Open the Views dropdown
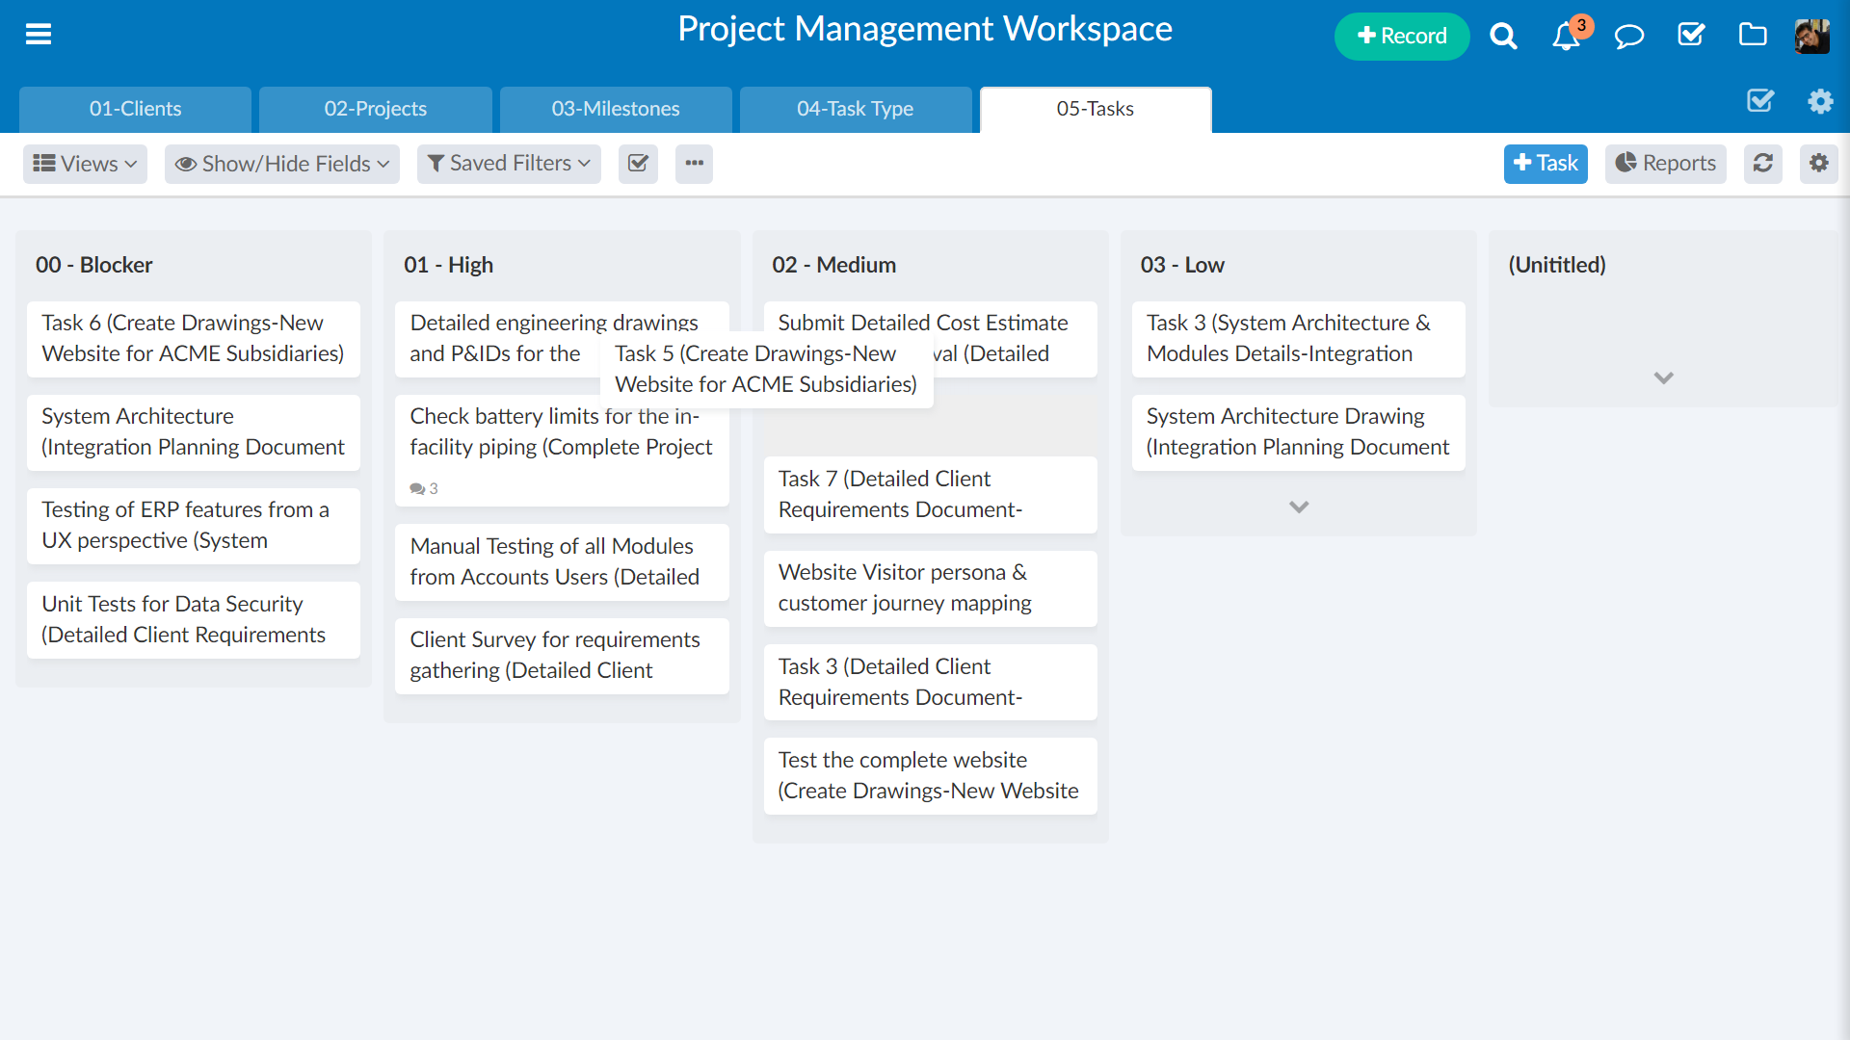 (x=85, y=164)
